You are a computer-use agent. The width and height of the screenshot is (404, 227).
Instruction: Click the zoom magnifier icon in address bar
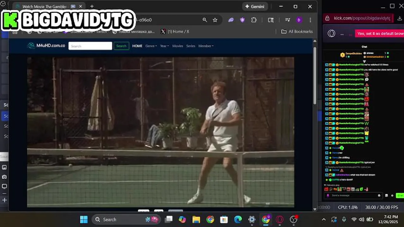[205, 20]
